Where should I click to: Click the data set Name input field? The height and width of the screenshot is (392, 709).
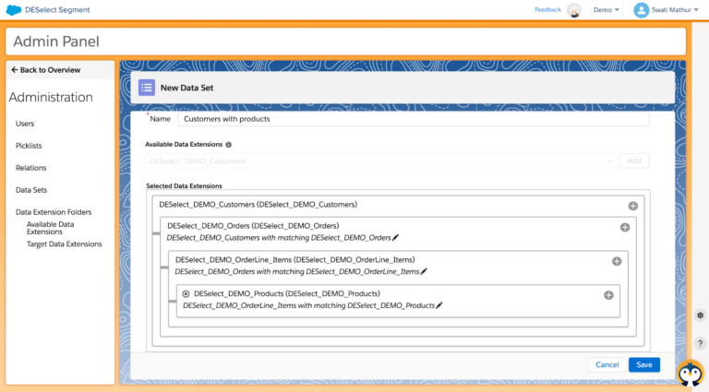click(x=413, y=119)
